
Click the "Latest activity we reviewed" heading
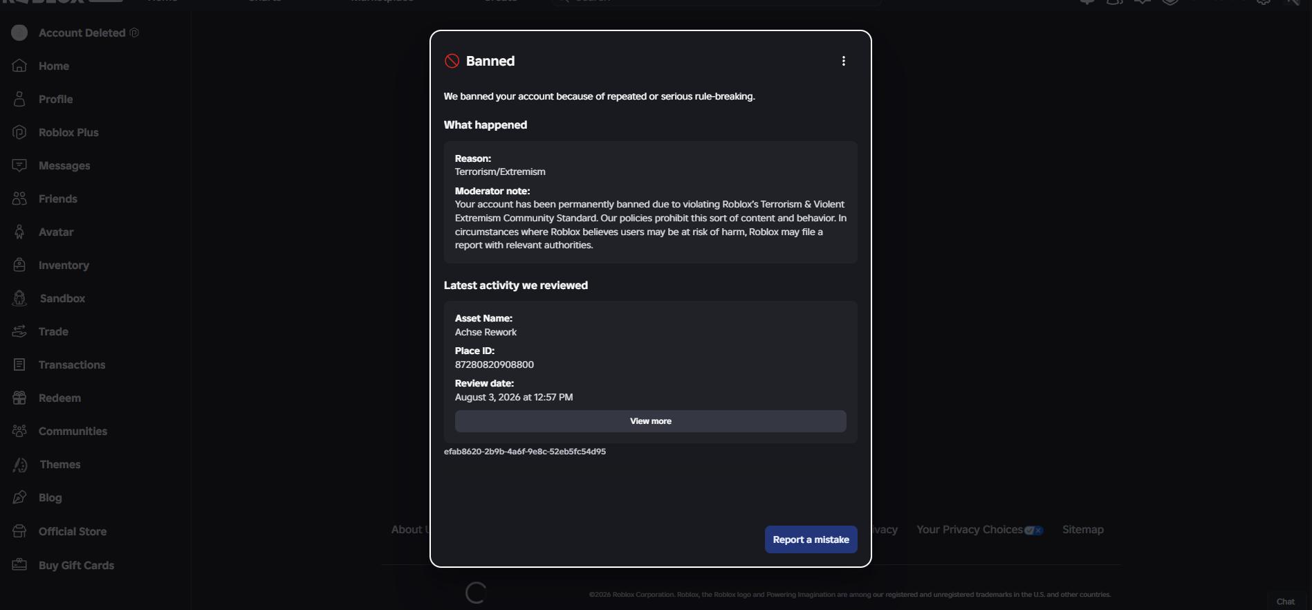tap(516, 285)
